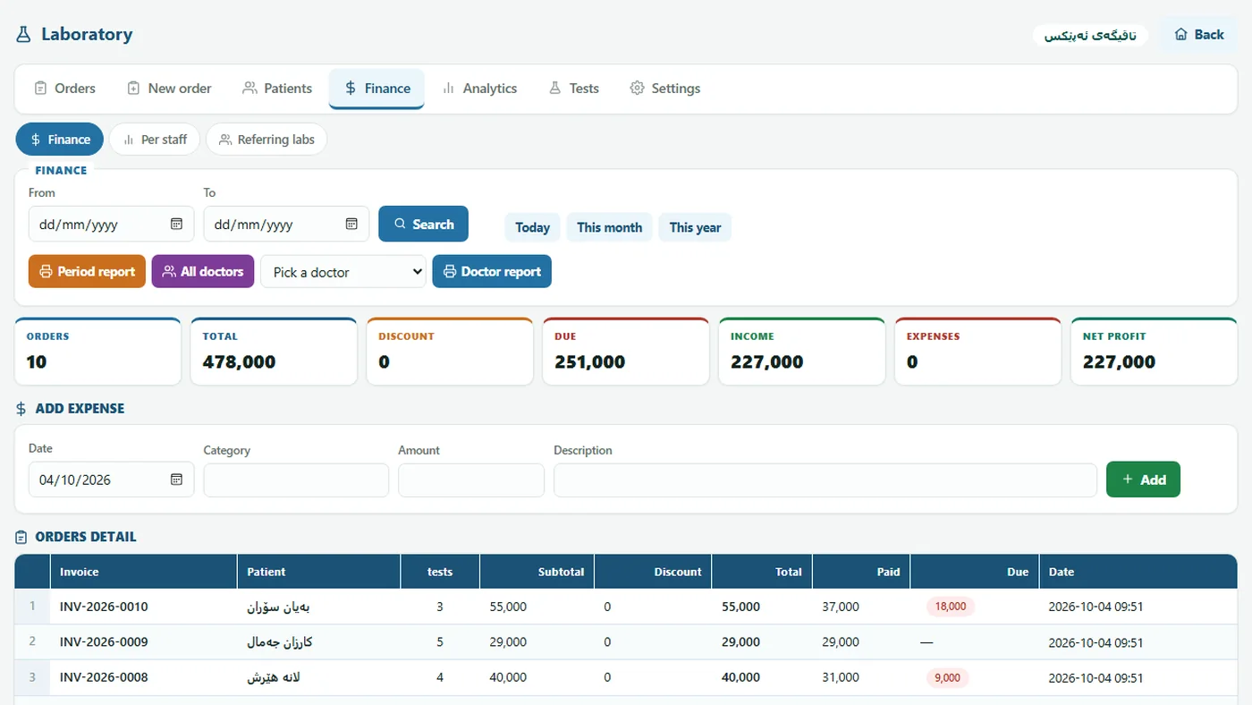Click the expense Date field showing 04/10/2026
The height and width of the screenshot is (705, 1252).
point(111,480)
